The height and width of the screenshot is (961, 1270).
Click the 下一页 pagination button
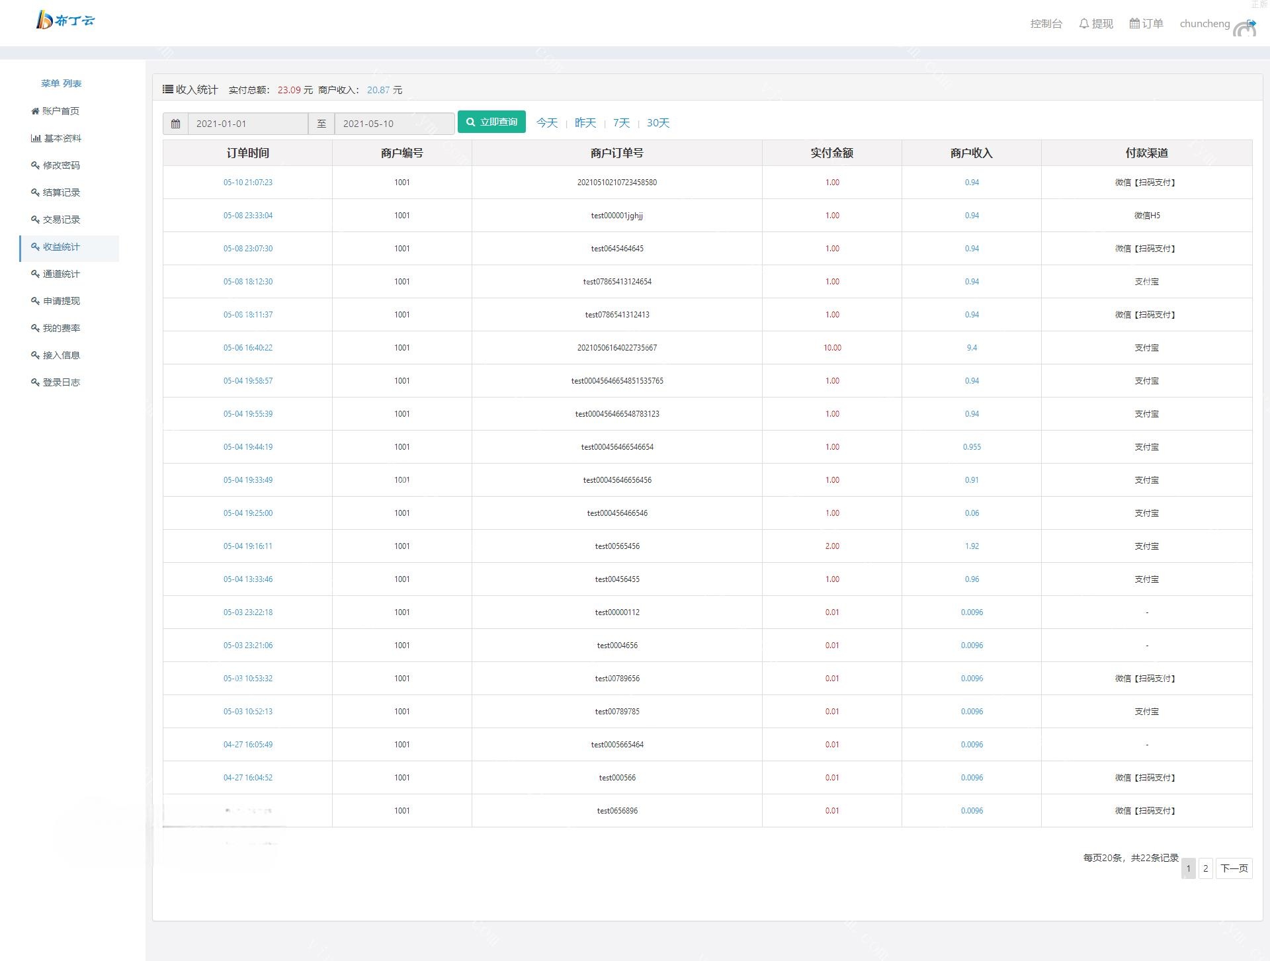pos(1234,868)
